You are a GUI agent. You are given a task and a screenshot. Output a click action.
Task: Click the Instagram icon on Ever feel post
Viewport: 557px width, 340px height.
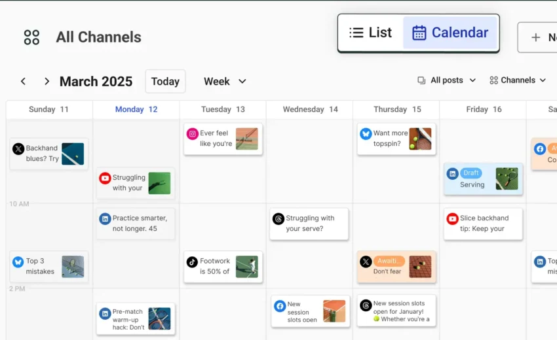click(x=192, y=134)
